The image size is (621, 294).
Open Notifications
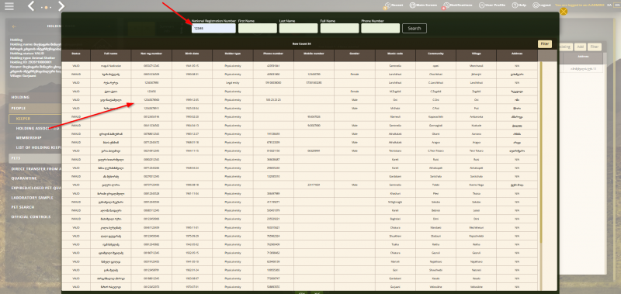click(x=458, y=5)
